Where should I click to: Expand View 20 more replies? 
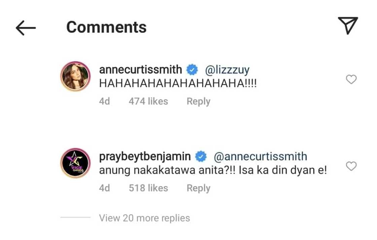pos(144,218)
